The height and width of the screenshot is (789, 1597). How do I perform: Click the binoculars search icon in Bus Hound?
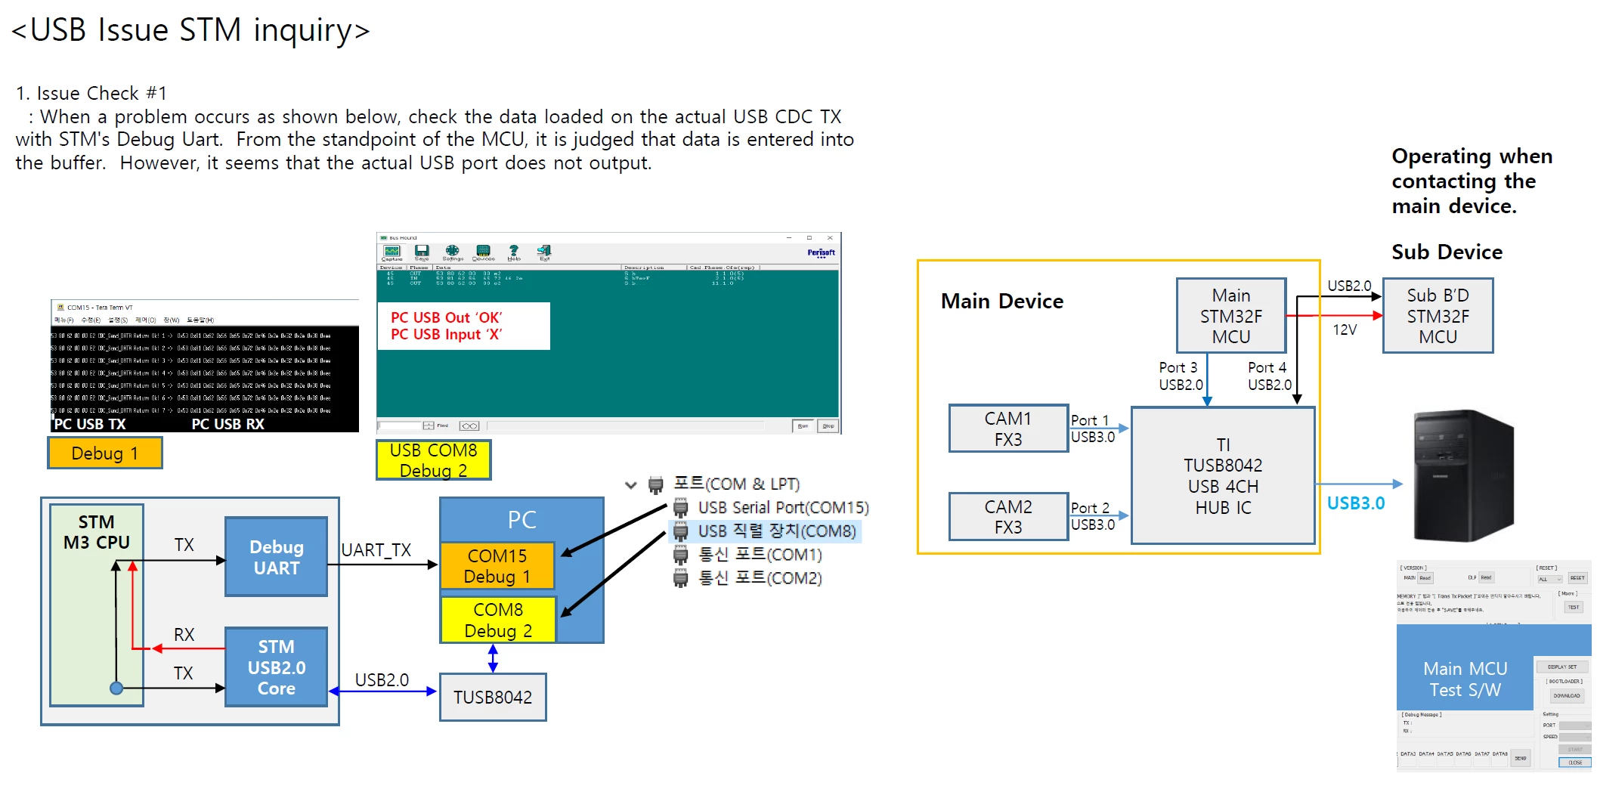[x=469, y=425]
